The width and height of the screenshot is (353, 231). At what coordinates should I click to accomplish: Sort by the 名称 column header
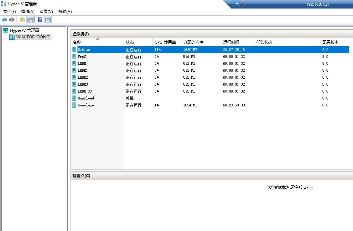(x=97, y=42)
